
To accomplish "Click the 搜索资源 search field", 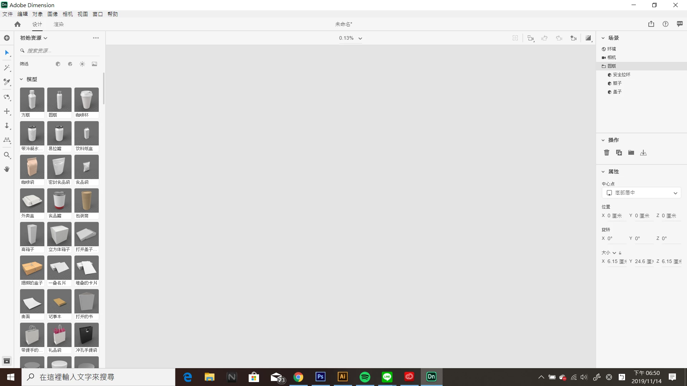I will (59, 51).
